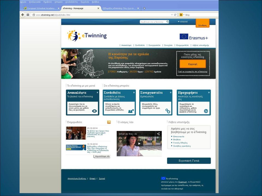262x196 pixels.
Task: Click the Erasmus+ link in the footer text
Action: coord(183,182)
